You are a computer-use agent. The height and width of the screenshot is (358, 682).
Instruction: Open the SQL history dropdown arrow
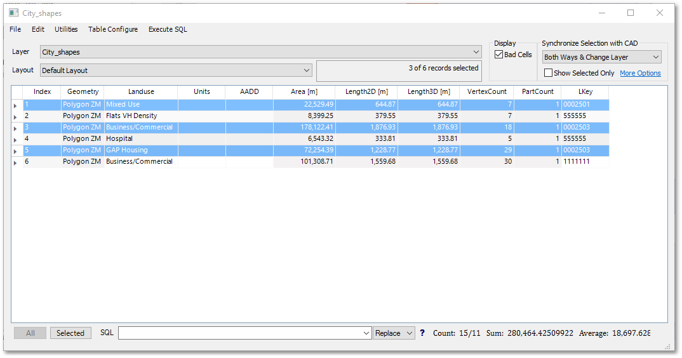click(x=366, y=333)
